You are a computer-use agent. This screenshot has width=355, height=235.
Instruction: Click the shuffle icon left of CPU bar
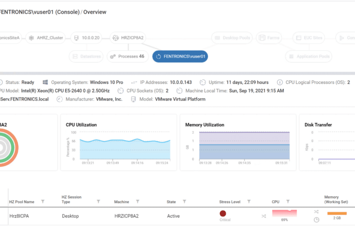click(x=264, y=216)
